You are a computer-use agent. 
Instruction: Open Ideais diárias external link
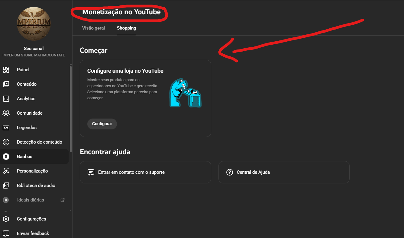tap(34, 200)
